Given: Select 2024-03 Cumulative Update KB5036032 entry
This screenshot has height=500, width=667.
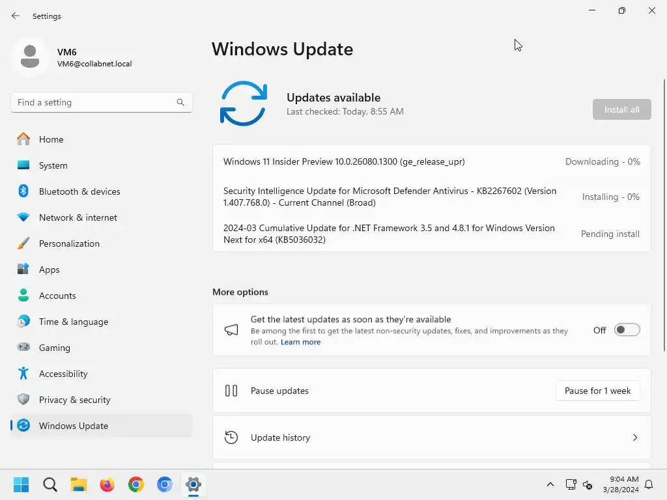Looking at the screenshot, I should [431, 234].
